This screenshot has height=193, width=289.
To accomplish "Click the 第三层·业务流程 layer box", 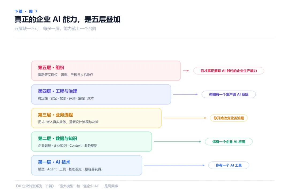I will pyautogui.click(x=96, y=118).
